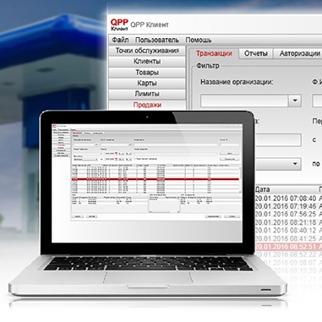
Task: Switch to the Отчеты tab
Action: pos(256,53)
